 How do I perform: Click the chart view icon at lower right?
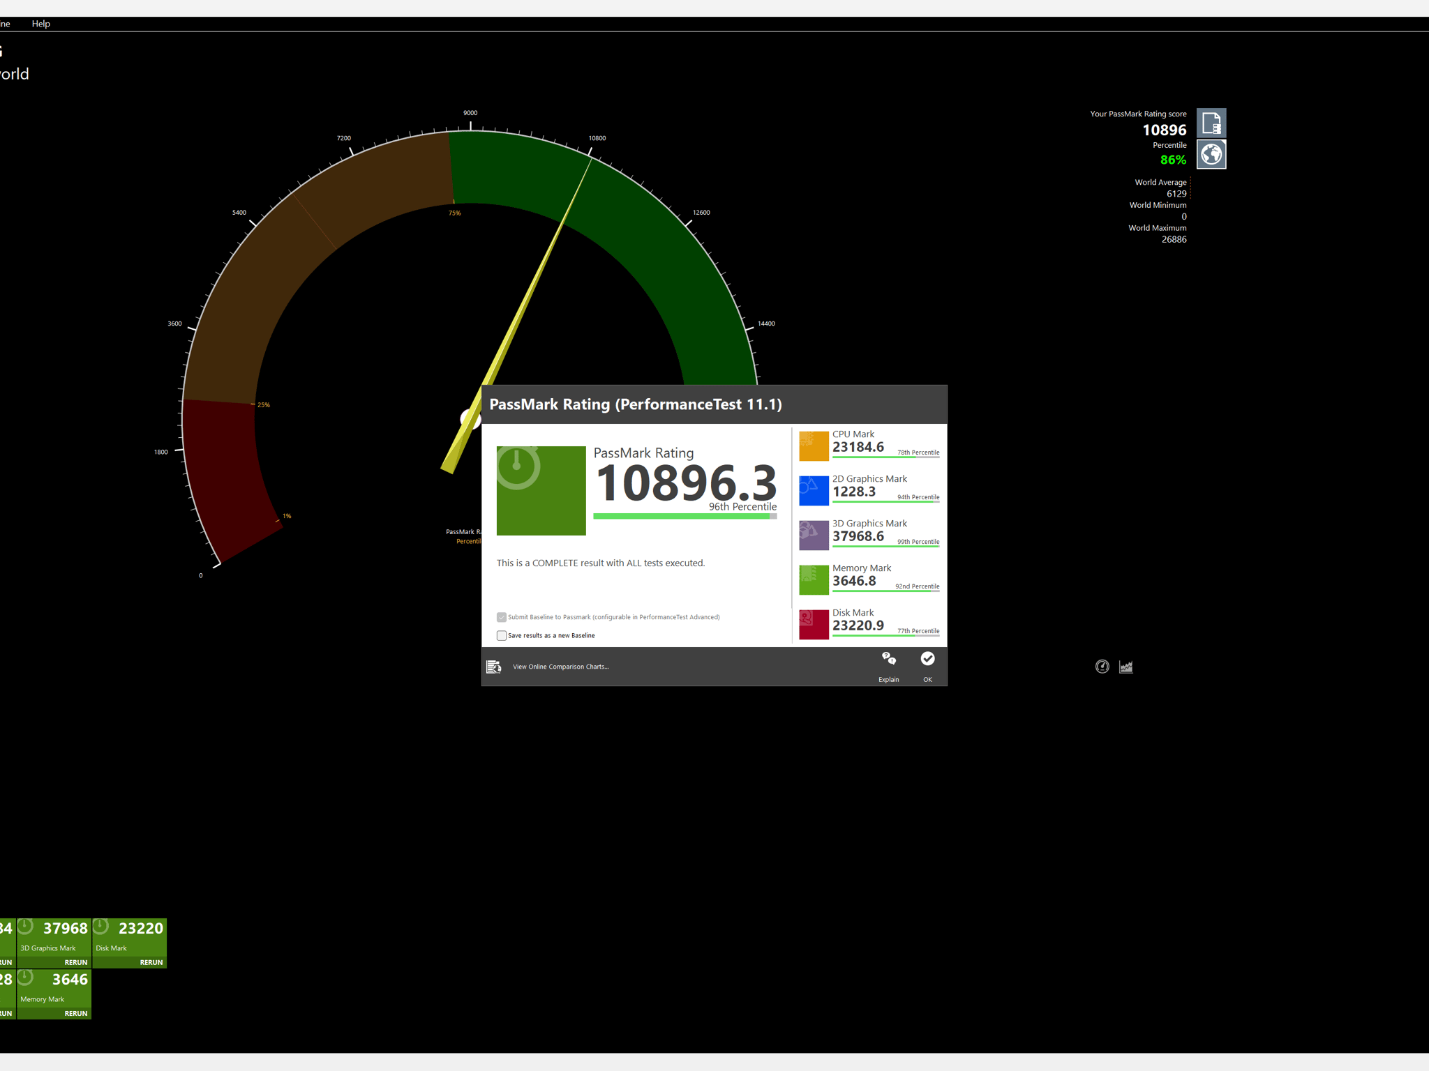pos(1126,667)
